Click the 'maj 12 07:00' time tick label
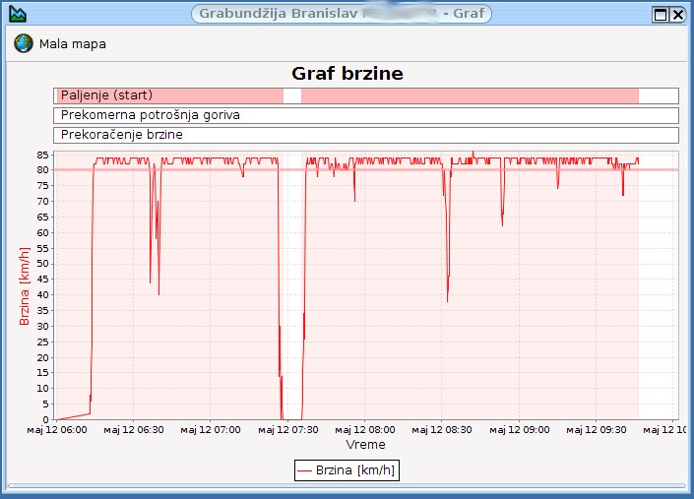The height and width of the screenshot is (499, 694). pos(211,429)
